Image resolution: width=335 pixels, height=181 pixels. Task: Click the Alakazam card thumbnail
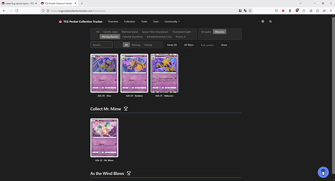(x=164, y=73)
